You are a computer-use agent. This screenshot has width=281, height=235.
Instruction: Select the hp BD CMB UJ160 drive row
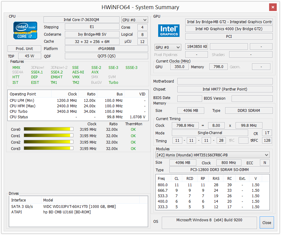[78, 212]
